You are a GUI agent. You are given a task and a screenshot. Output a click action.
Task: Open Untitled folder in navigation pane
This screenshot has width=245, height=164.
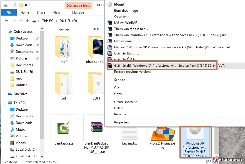[22, 85]
